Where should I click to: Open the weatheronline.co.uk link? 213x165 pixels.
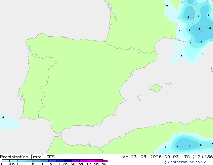[185, 162]
